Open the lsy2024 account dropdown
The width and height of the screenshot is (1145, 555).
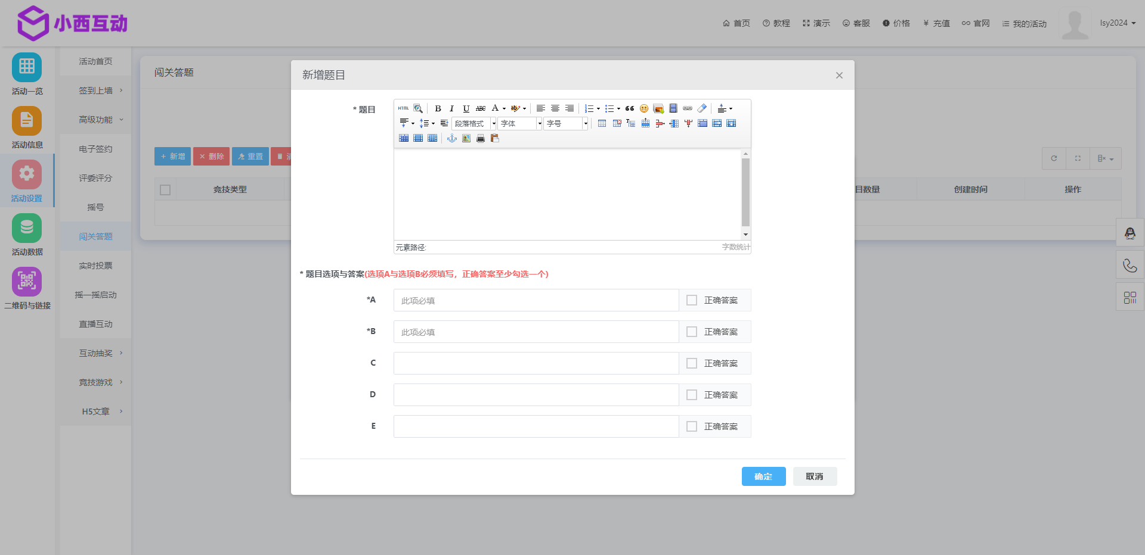pyautogui.click(x=1118, y=23)
